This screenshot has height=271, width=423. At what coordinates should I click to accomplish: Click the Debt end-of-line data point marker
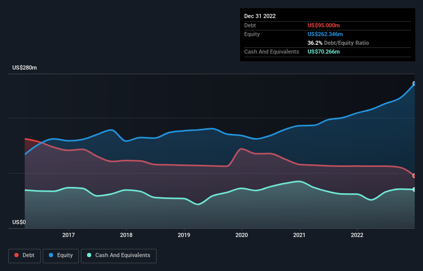tap(414, 176)
